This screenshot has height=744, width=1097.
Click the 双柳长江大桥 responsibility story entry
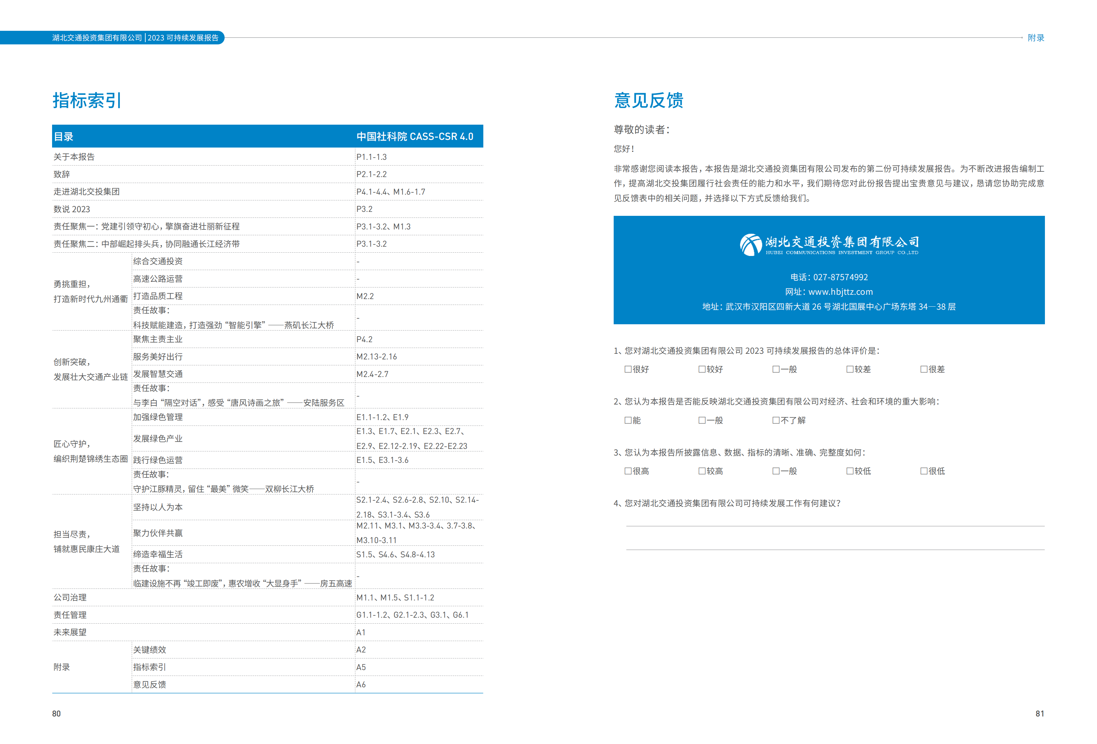coord(224,482)
